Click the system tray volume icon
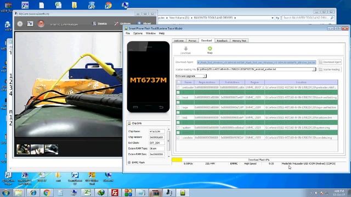Screen dimensions: 351x197 tap(316, 193)
